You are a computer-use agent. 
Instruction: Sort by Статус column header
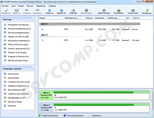tap(135, 18)
